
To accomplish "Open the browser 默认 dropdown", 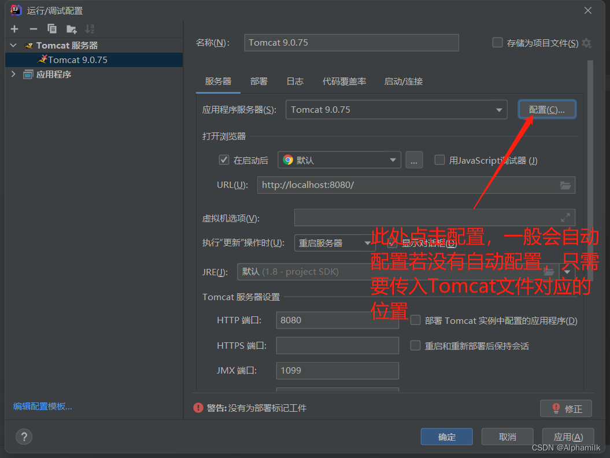I will click(x=339, y=160).
